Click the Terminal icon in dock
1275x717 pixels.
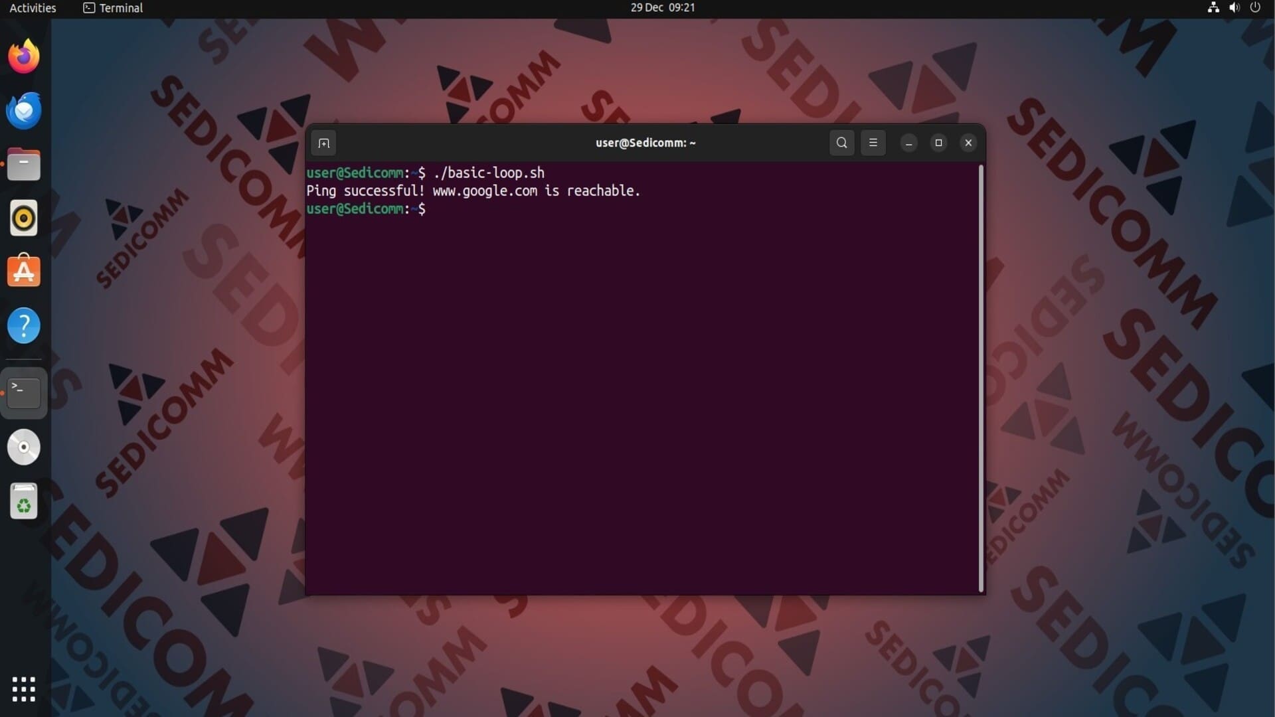[x=24, y=393]
